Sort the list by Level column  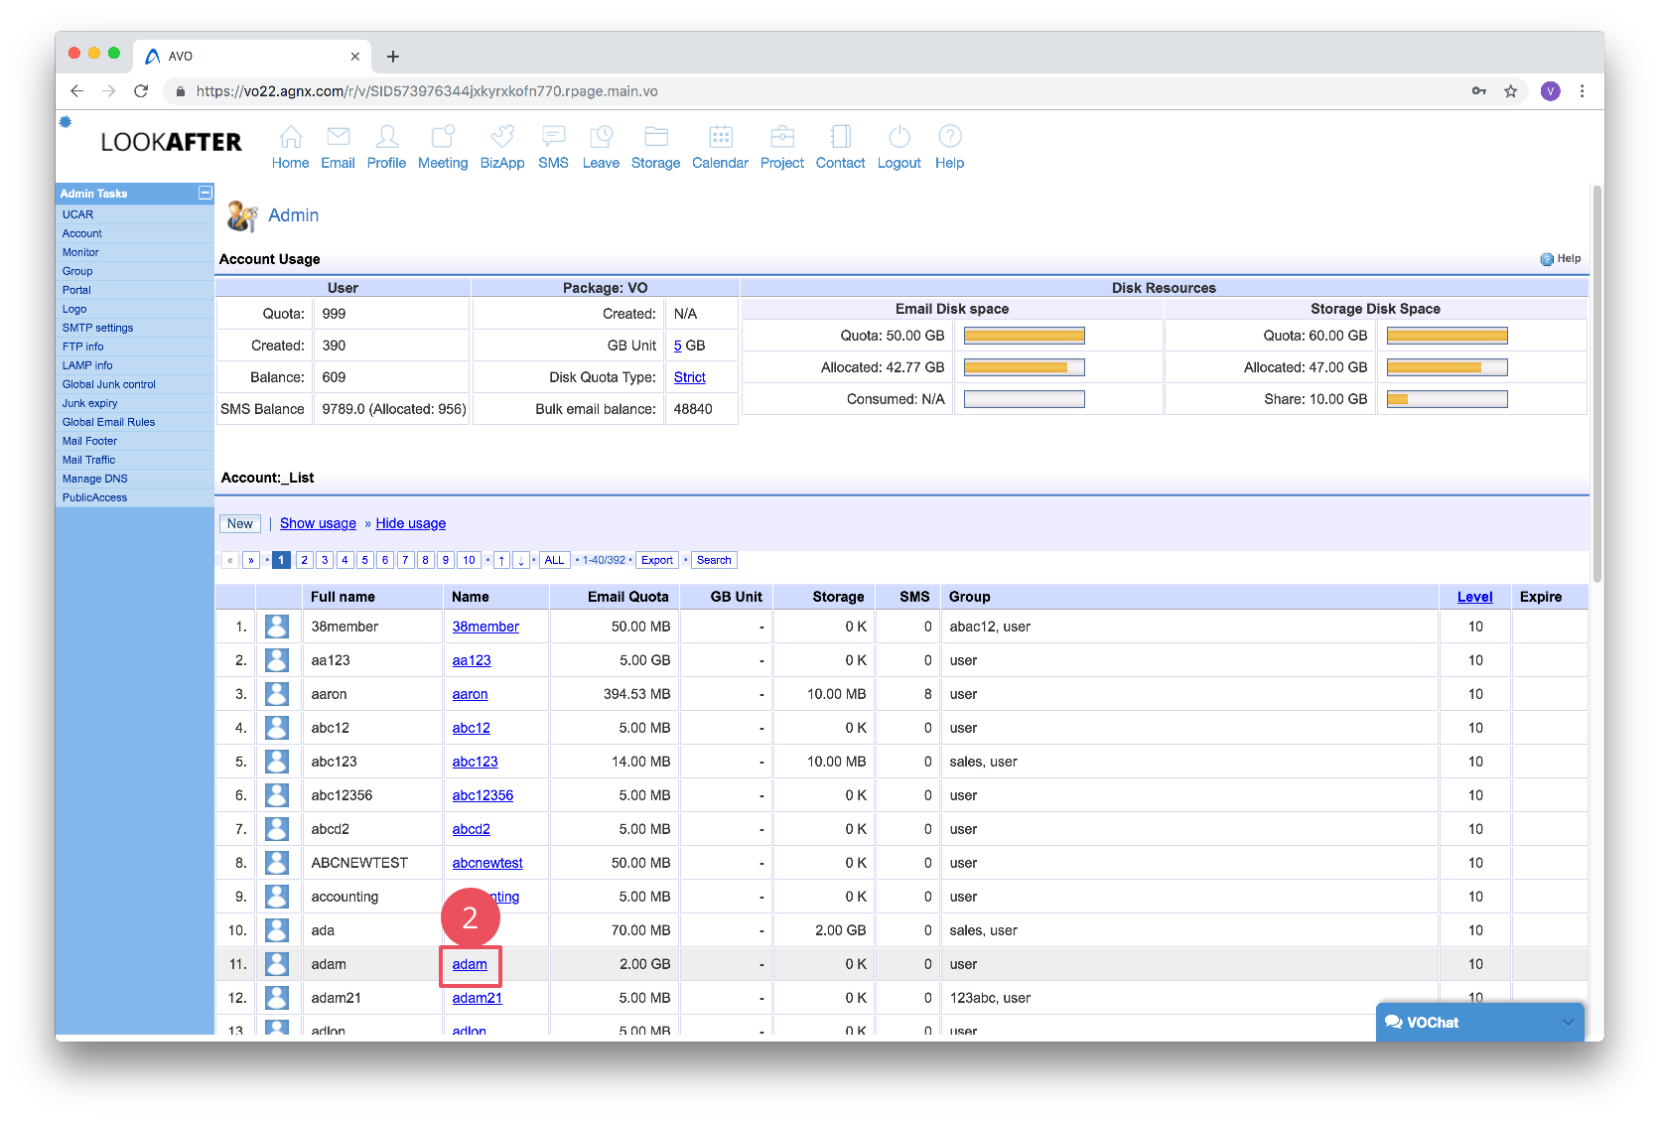(x=1474, y=597)
